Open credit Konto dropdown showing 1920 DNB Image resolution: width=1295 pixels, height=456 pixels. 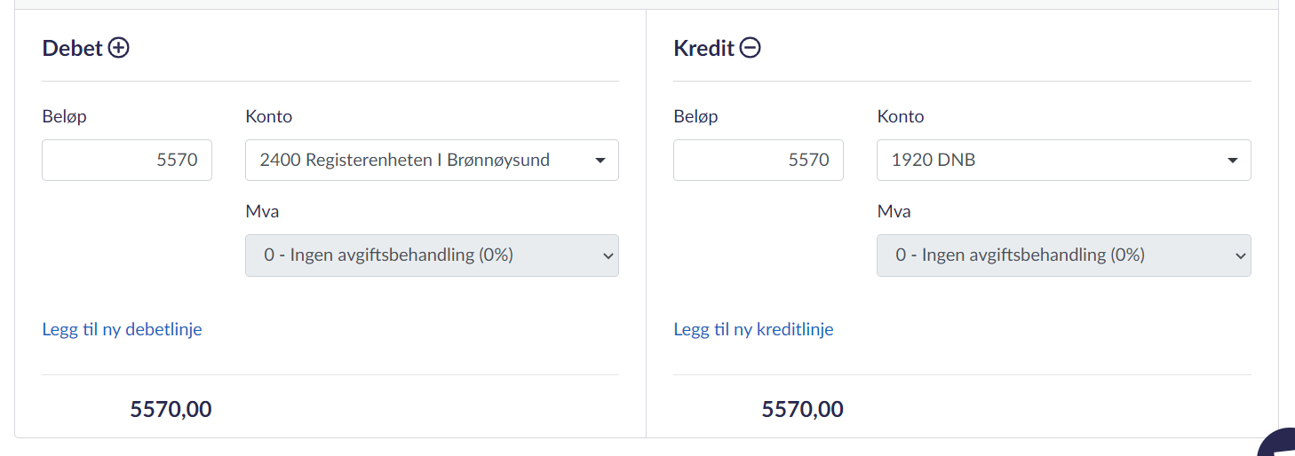[1063, 161]
